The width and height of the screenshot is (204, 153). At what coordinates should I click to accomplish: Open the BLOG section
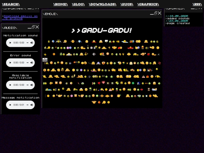(78, 4)
